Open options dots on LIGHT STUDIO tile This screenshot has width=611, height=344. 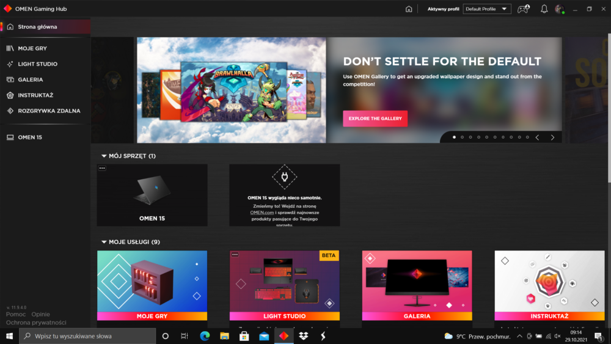(x=235, y=254)
